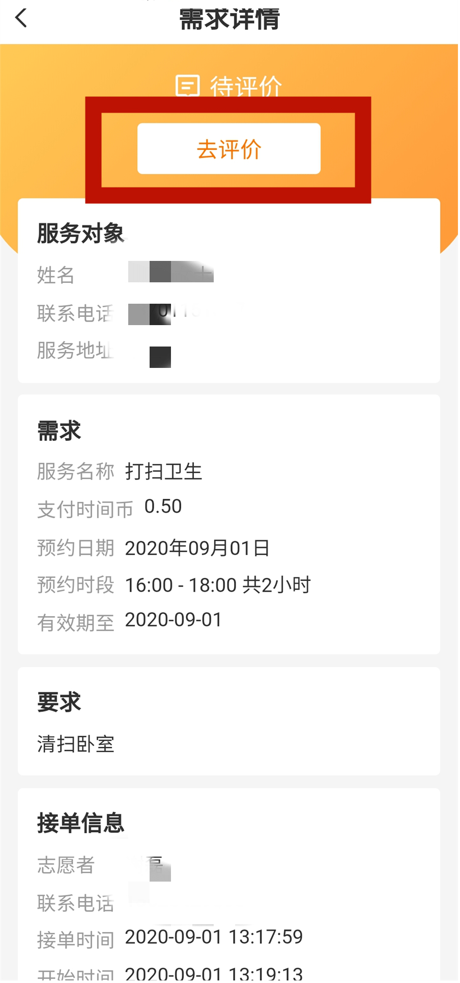460x983 pixels.
Task: Click the 联系电话 in service recipient card
Action: tap(75, 313)
